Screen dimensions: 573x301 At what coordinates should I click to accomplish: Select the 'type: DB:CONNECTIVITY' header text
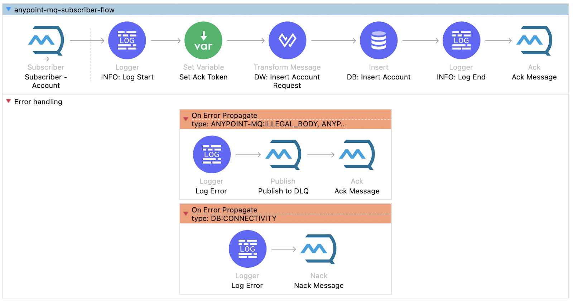(234, 218)
